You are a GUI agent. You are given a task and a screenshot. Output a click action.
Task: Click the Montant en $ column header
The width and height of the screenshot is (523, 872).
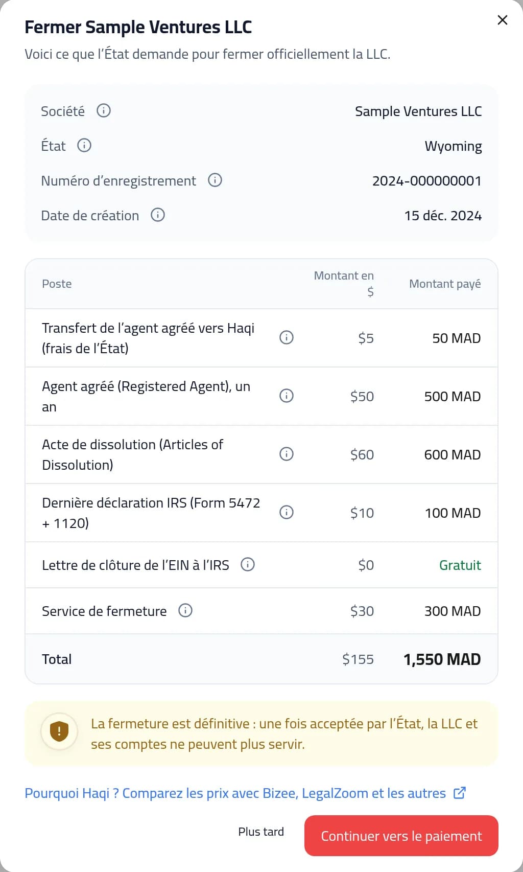(x=344, y=284)
